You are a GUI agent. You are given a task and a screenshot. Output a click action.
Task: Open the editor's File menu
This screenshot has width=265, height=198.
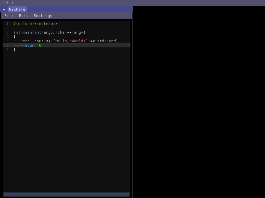coord(9,16)
